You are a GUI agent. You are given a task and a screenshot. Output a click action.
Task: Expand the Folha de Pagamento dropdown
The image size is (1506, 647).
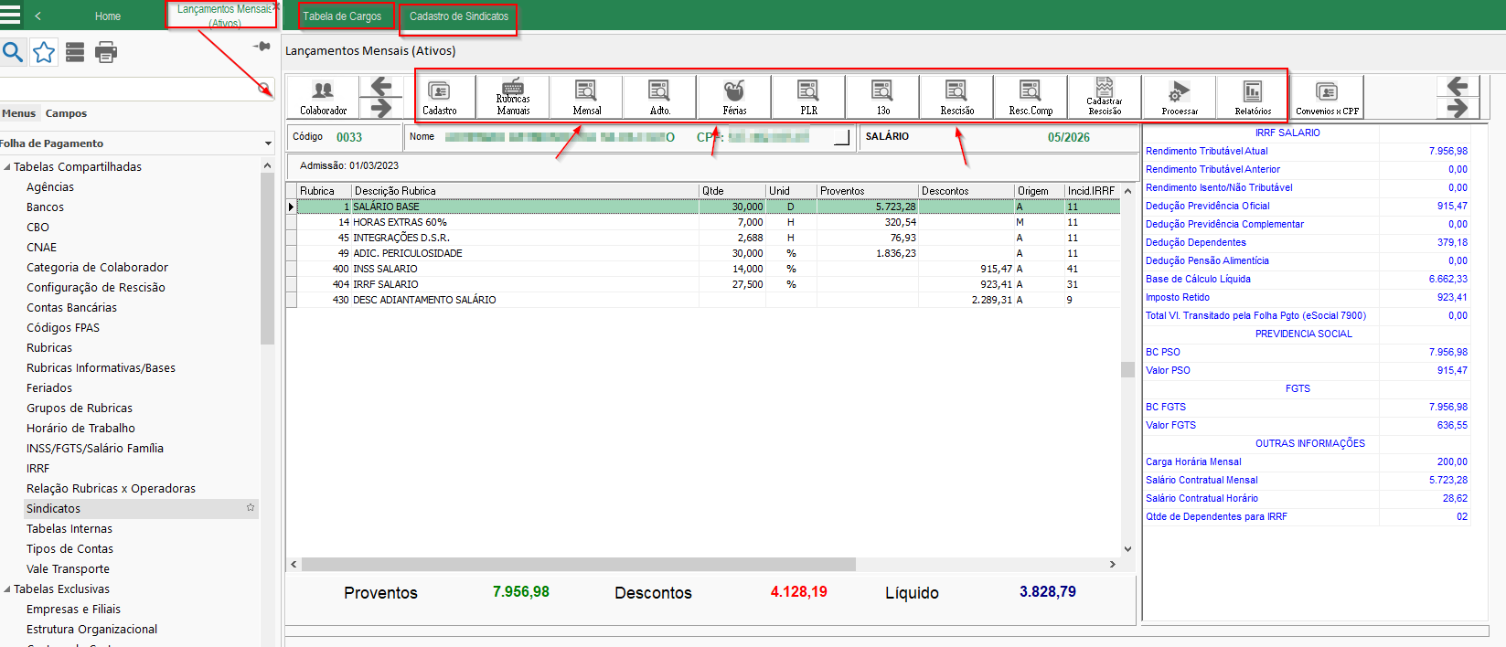pyautogui.click(x=268, y=143)
